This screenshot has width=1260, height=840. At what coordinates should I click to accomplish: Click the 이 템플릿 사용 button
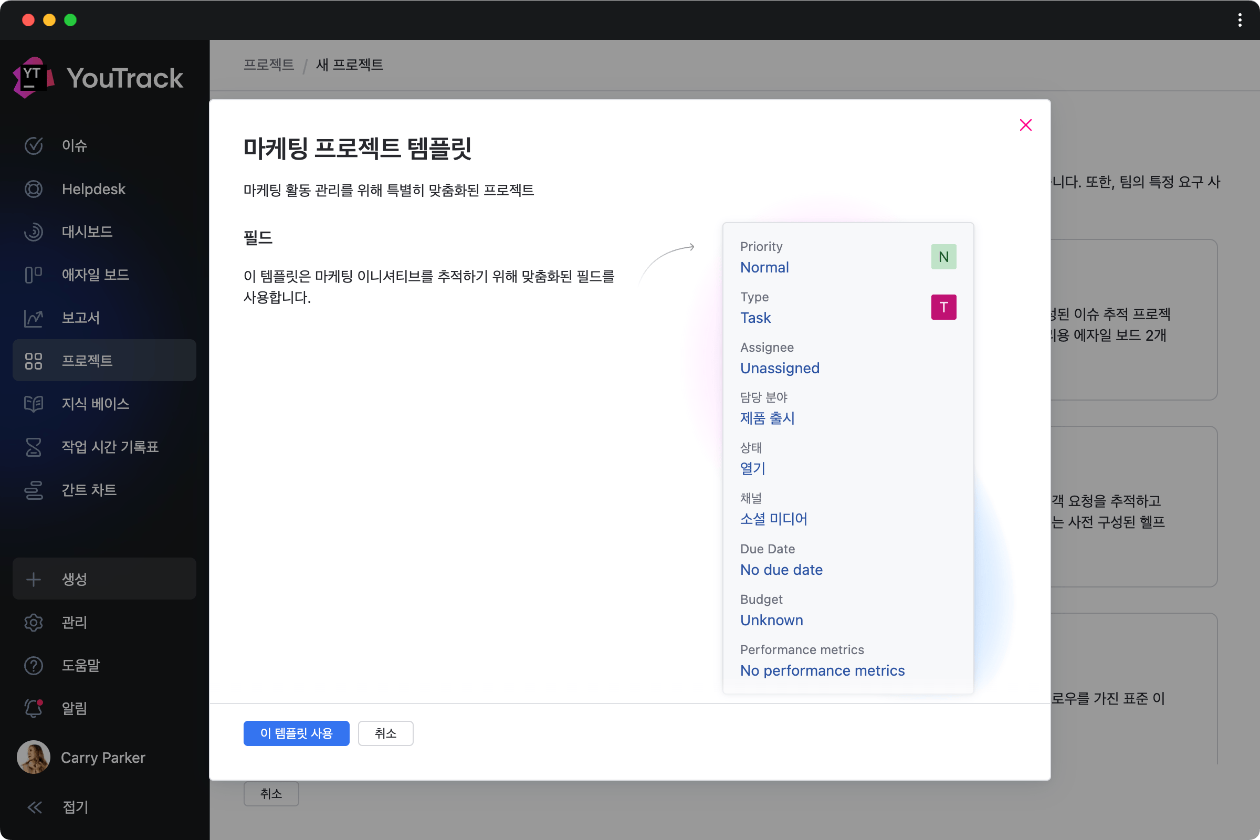click(x=296, y=733)
